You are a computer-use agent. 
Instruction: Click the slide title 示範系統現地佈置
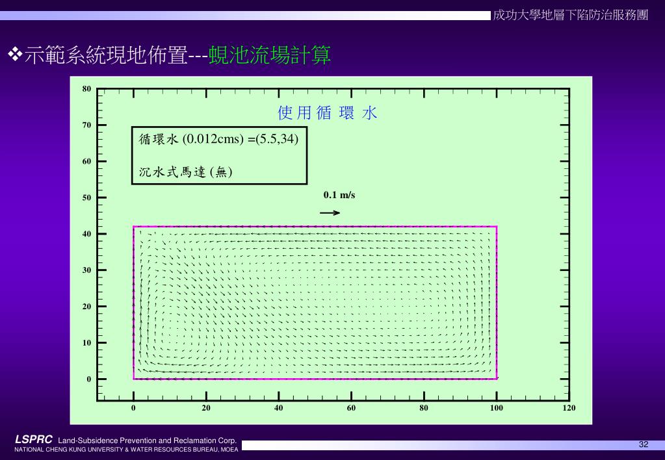tap(106, 55)
